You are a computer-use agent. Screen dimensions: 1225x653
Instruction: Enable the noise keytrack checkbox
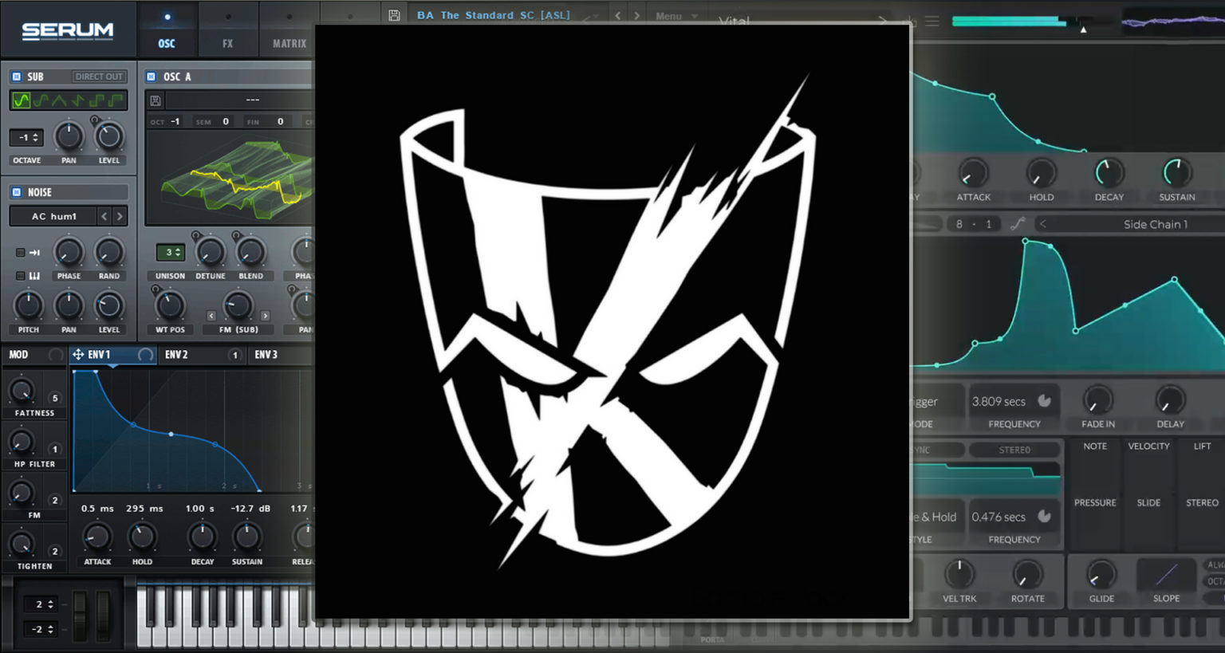(x=21, y=276)
